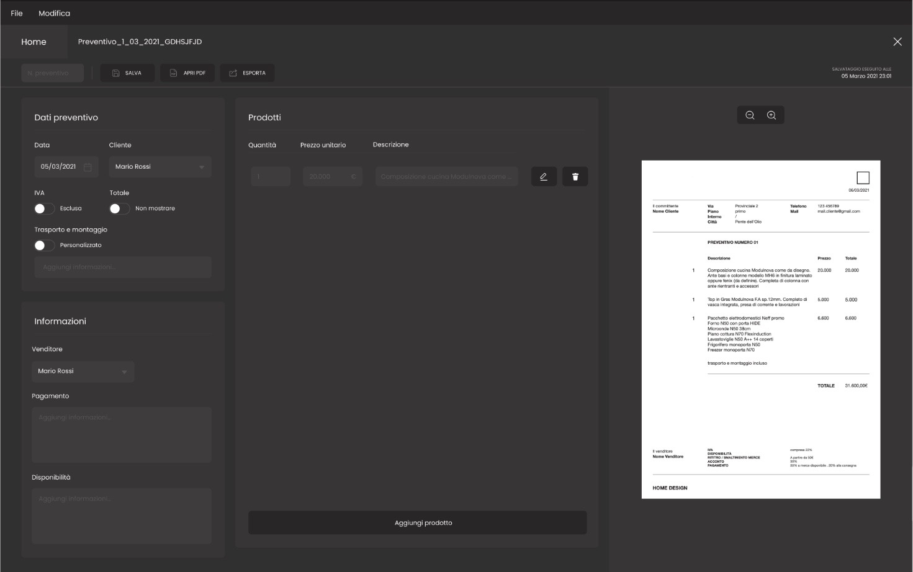913x572 pixels.
Task: Zoom out the PDF preview
Action: 750,115
